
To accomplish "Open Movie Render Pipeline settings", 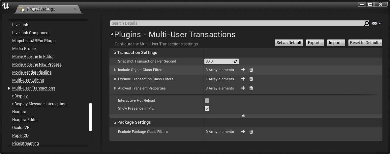I will coord(32,72).
